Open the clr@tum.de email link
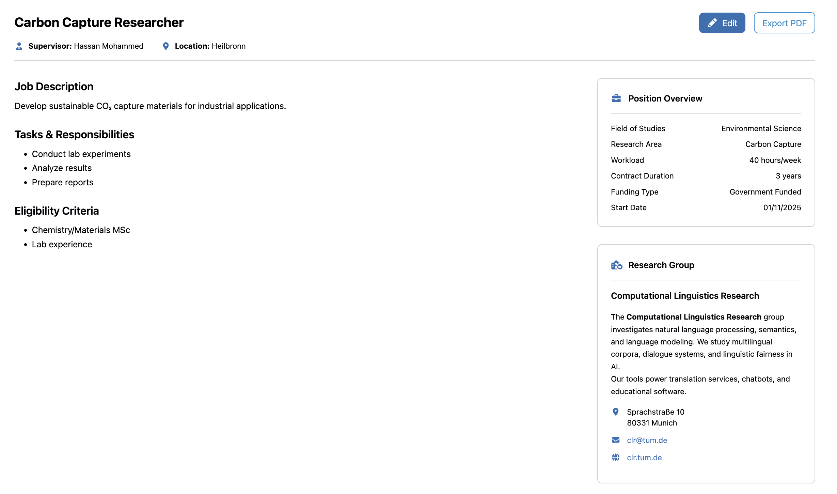Viewport: 837px width, 494px height. click(647, 440)
